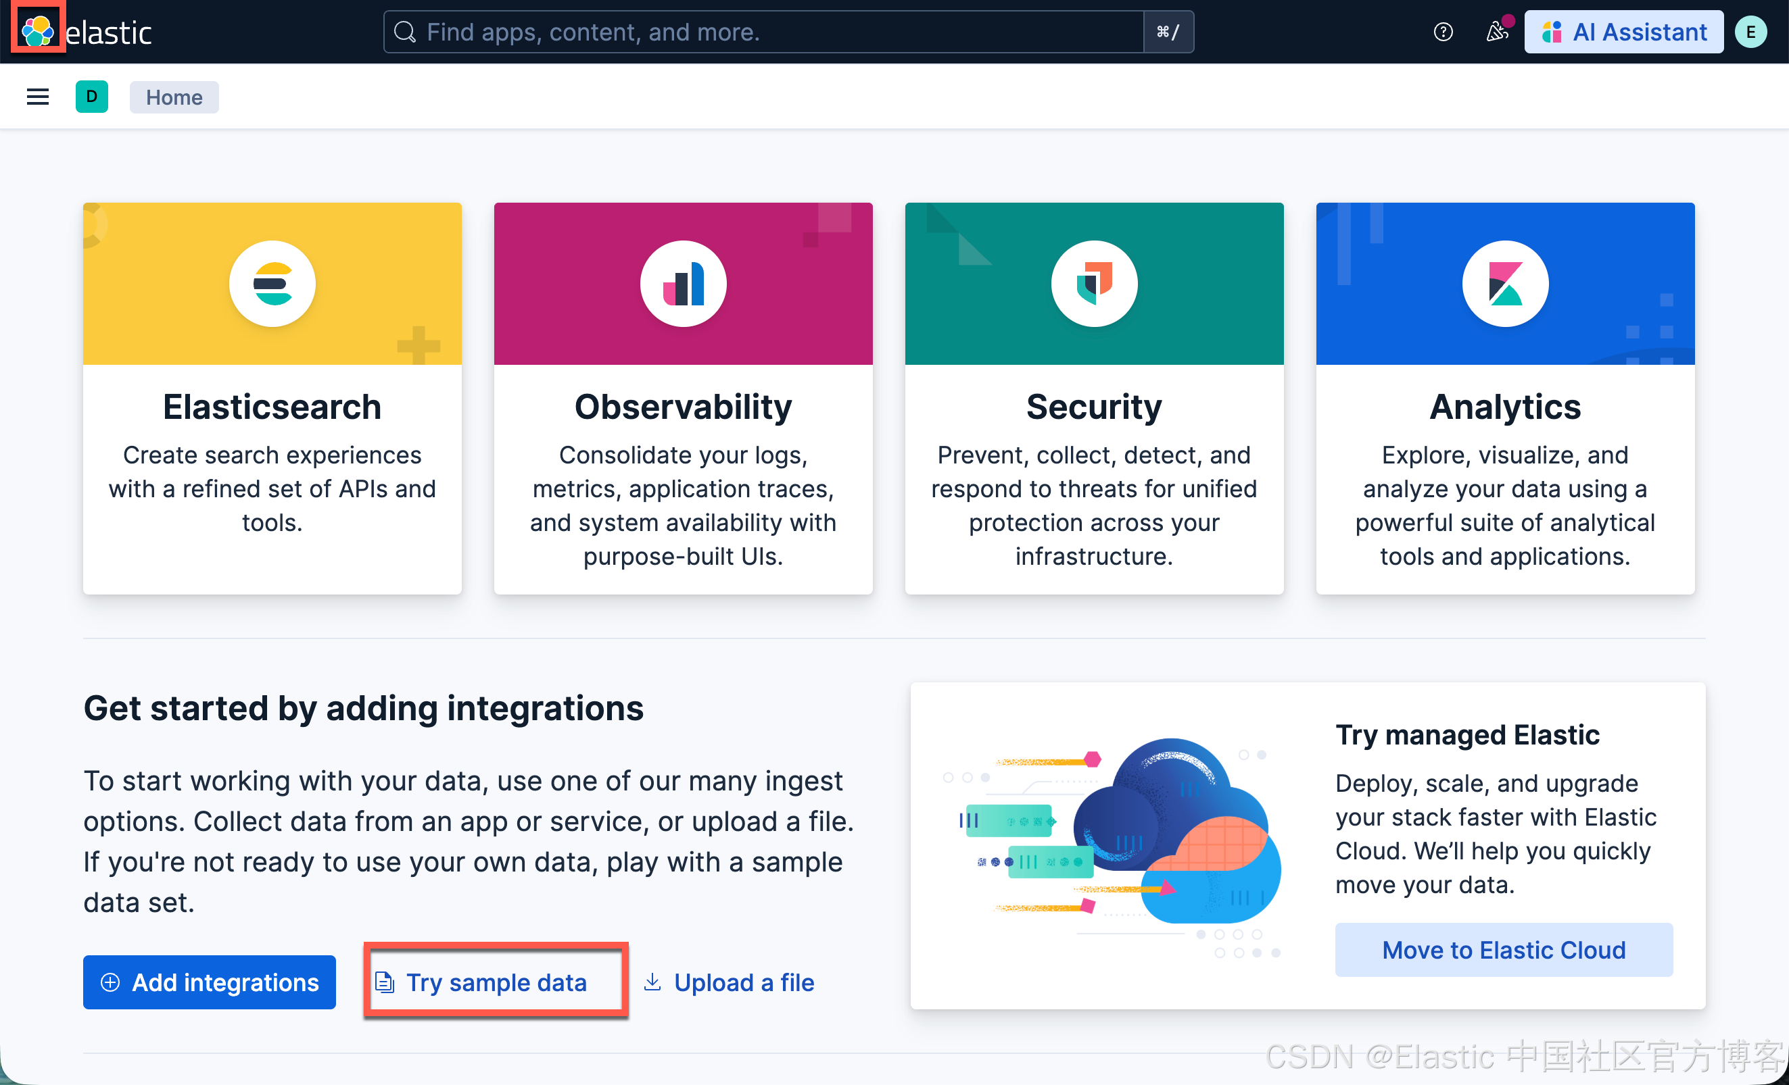The width and height of the screenshot is (1789, 1085).
Task: Open the Security solution card title
Action: point(1093,406)
